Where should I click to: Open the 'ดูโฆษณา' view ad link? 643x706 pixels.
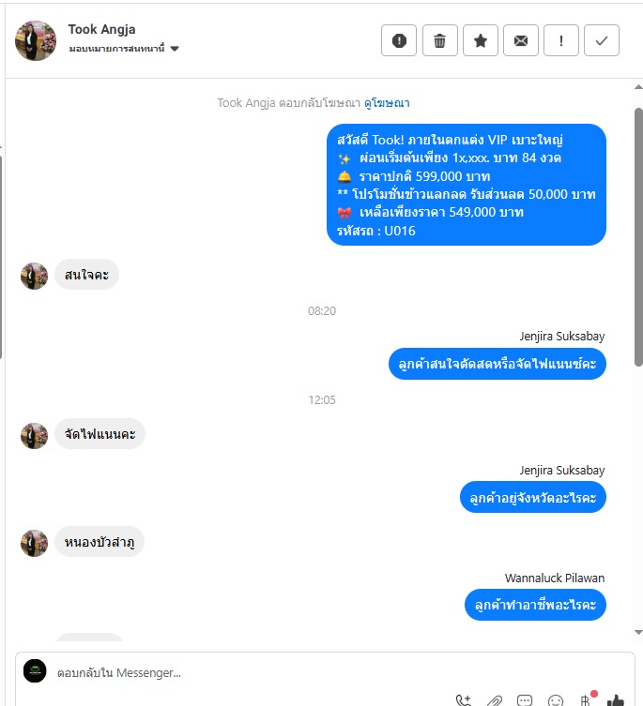click(x=387, y=103)
